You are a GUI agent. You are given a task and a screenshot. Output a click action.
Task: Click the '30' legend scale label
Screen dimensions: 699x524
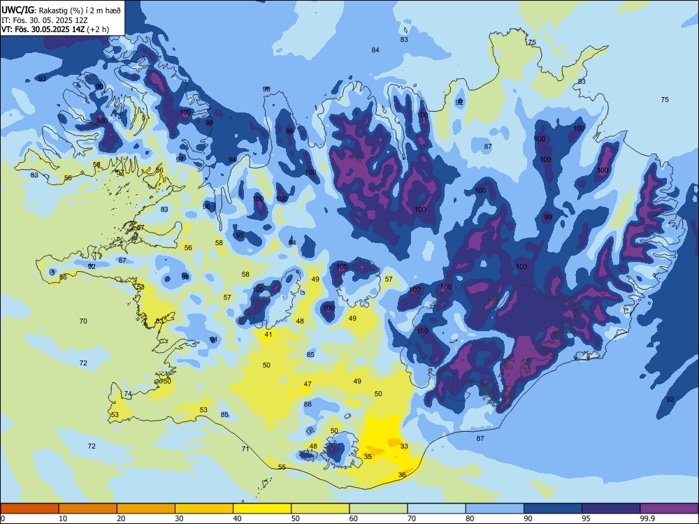(179, 518)
